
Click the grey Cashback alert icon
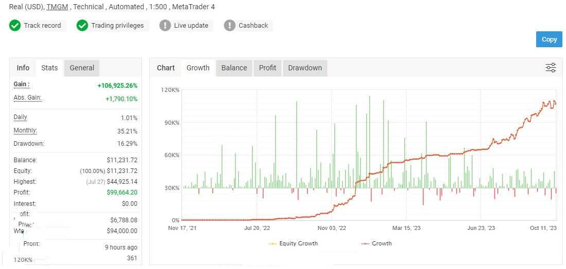[229, 26]
